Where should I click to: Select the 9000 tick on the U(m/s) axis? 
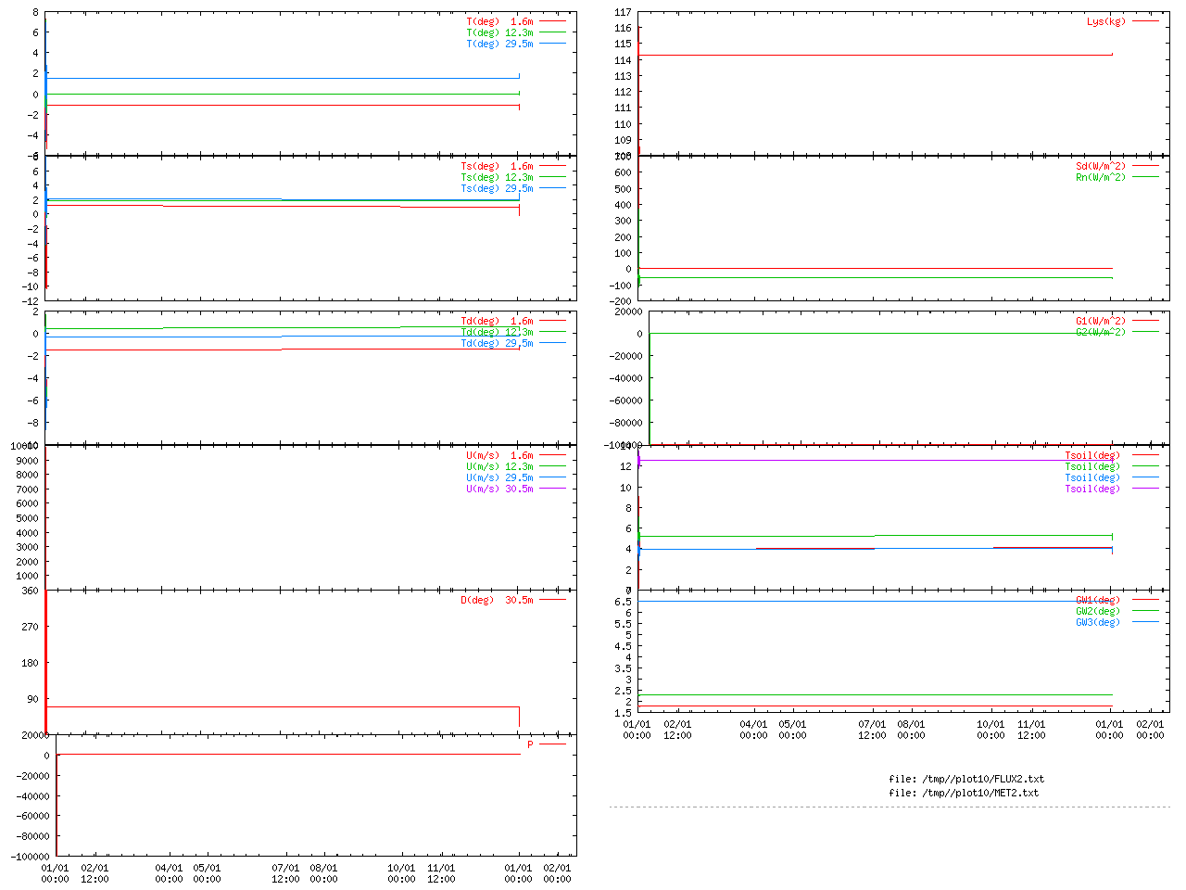pos(28,461)
